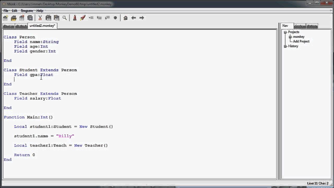Click the 'Class Teacher Extends Person' line
Image resolution: width=334 pixels, height=188 pixels.
[40, 93]
